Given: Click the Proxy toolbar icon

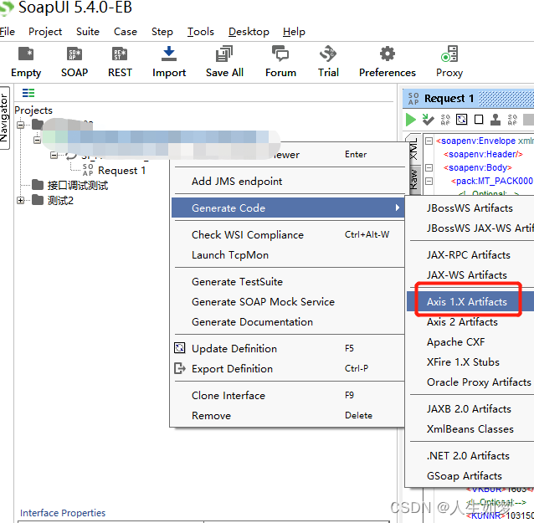Looking at the screenshot, I should point(449,54).
